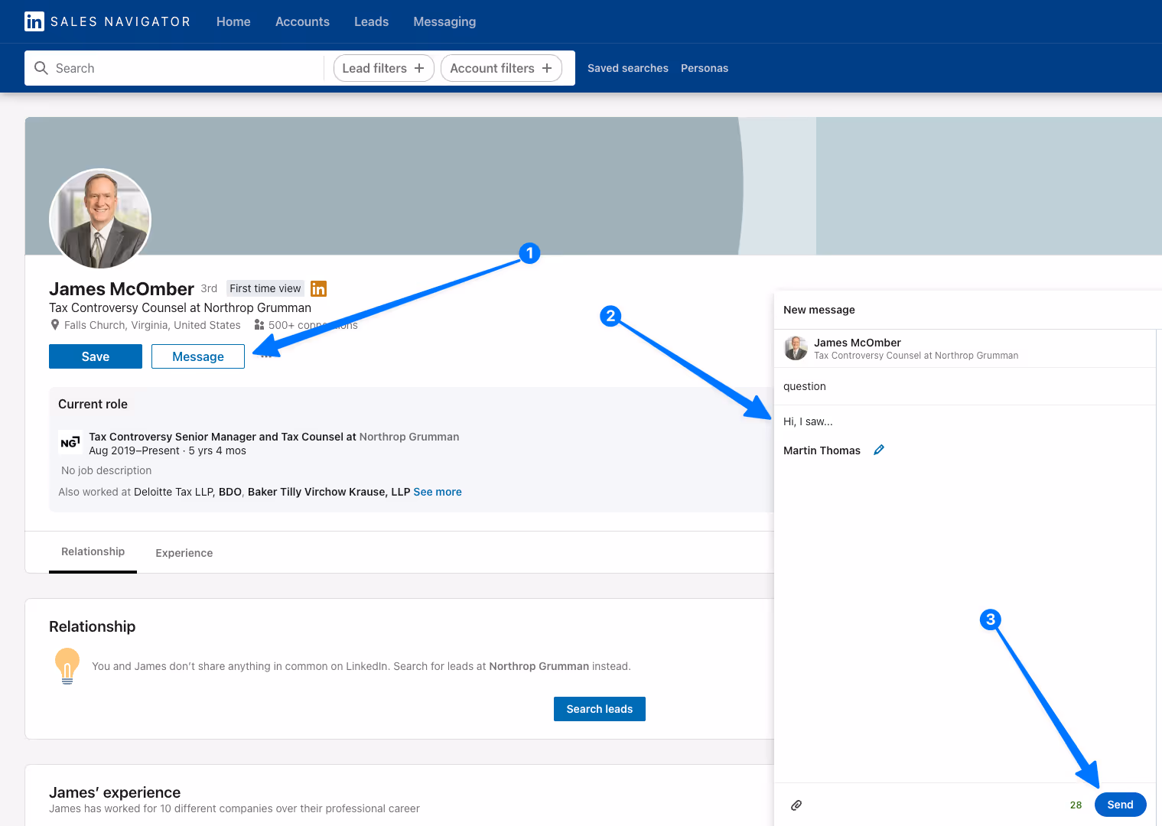This screenshot has width=1162, height=826.
Task: Add an Account filter
Action: click(501, 68)
